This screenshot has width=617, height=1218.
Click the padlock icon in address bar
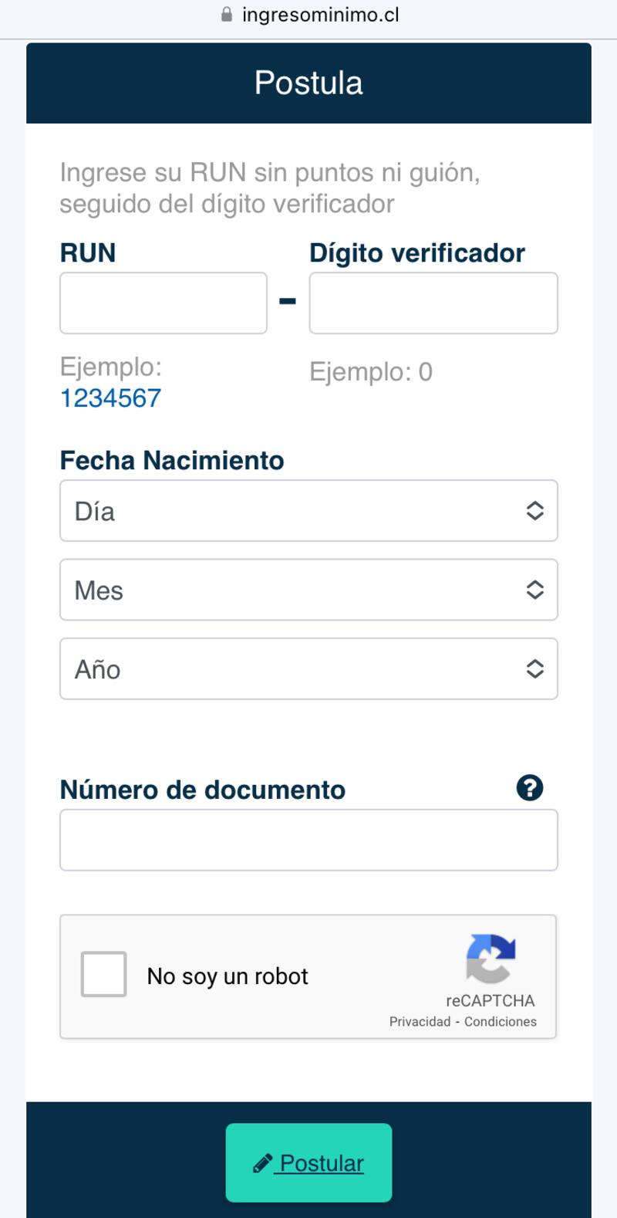pos(227,15)
